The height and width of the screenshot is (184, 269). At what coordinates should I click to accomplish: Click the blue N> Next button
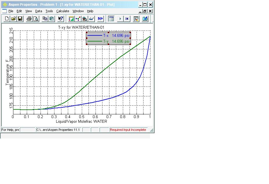coord(100,19)
